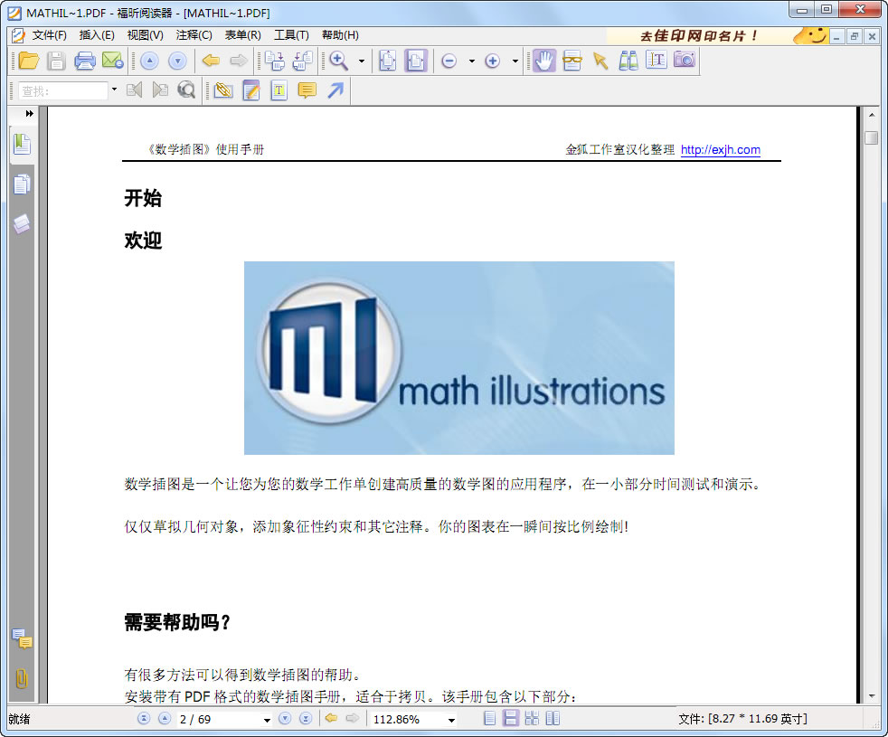The width and height of the screenshot is (888, 737).
Task: Expand the page number dropdown
Action: tap(267, 720)
